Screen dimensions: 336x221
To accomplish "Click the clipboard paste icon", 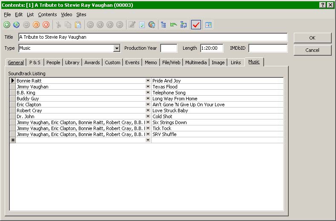I will click(x=78, y=25).
